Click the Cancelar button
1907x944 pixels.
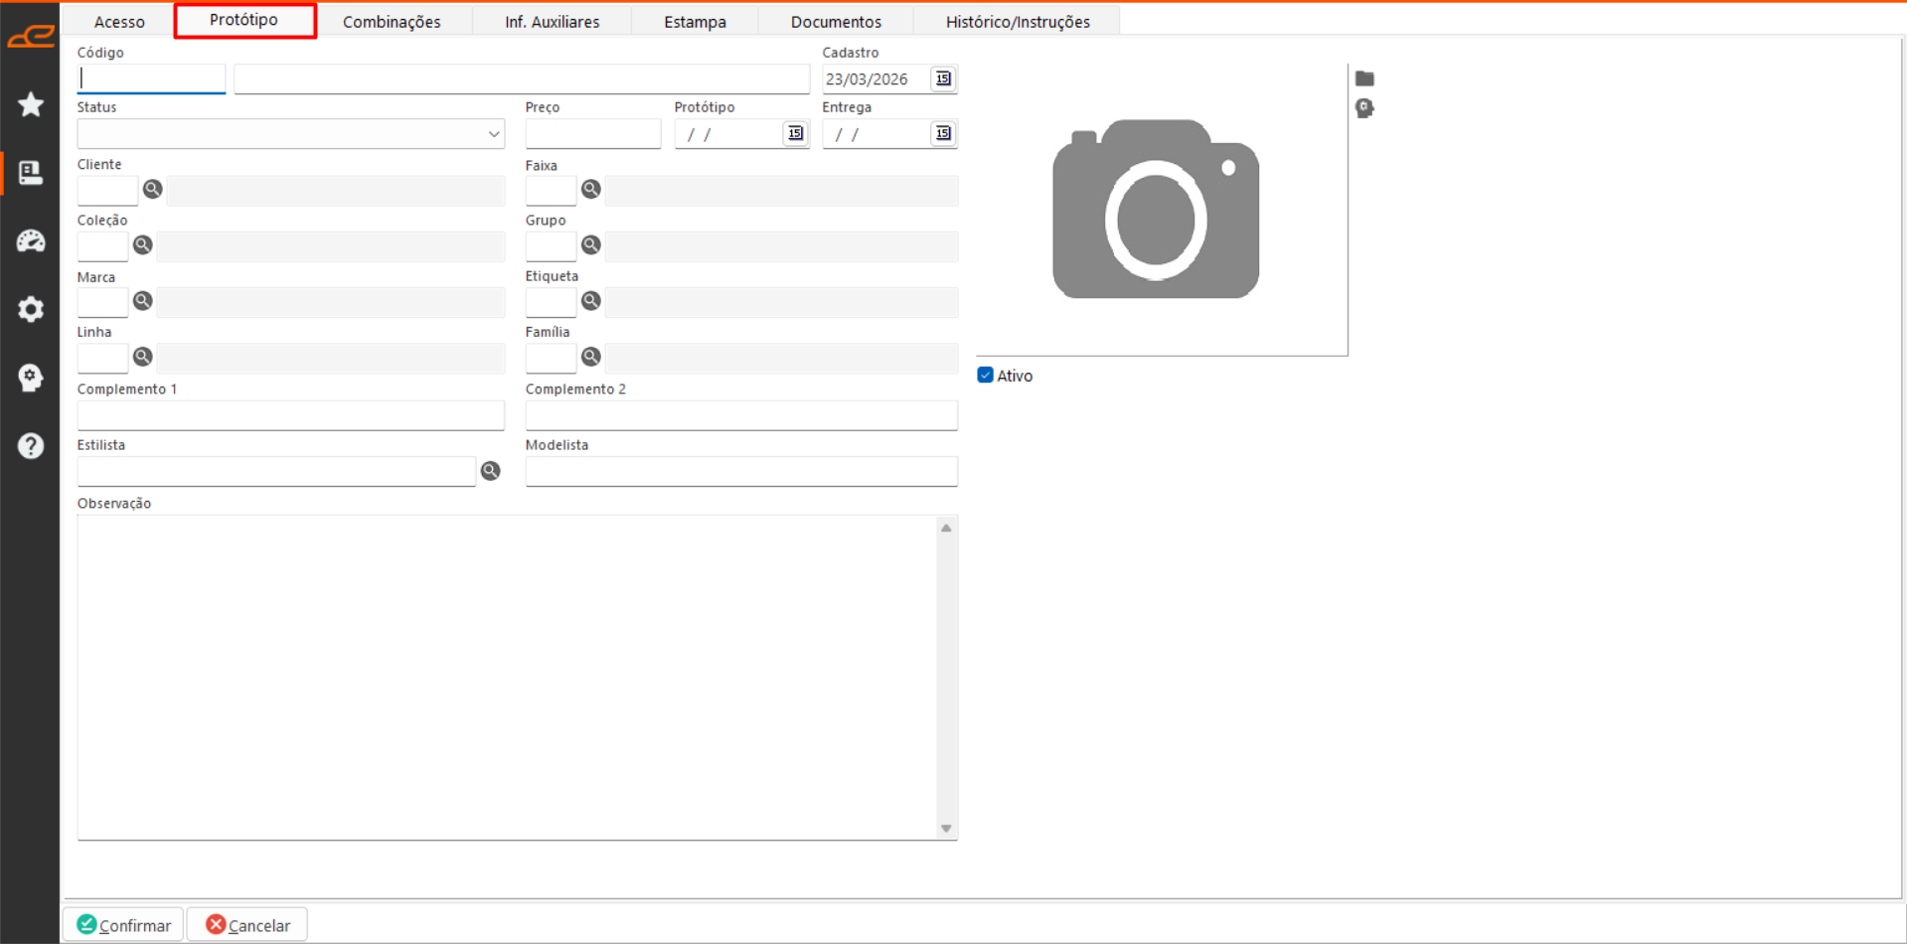(247, 925)
